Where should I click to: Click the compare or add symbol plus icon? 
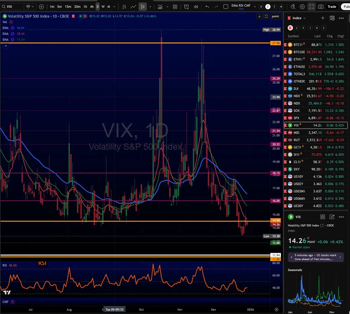click(x=41, y=6)
